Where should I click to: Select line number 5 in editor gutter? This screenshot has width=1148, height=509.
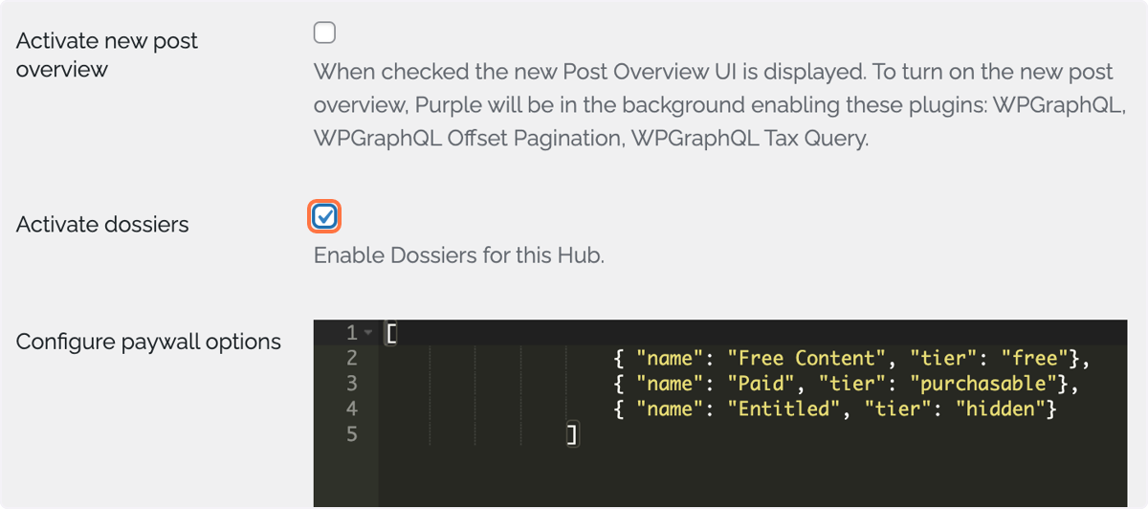351,435
